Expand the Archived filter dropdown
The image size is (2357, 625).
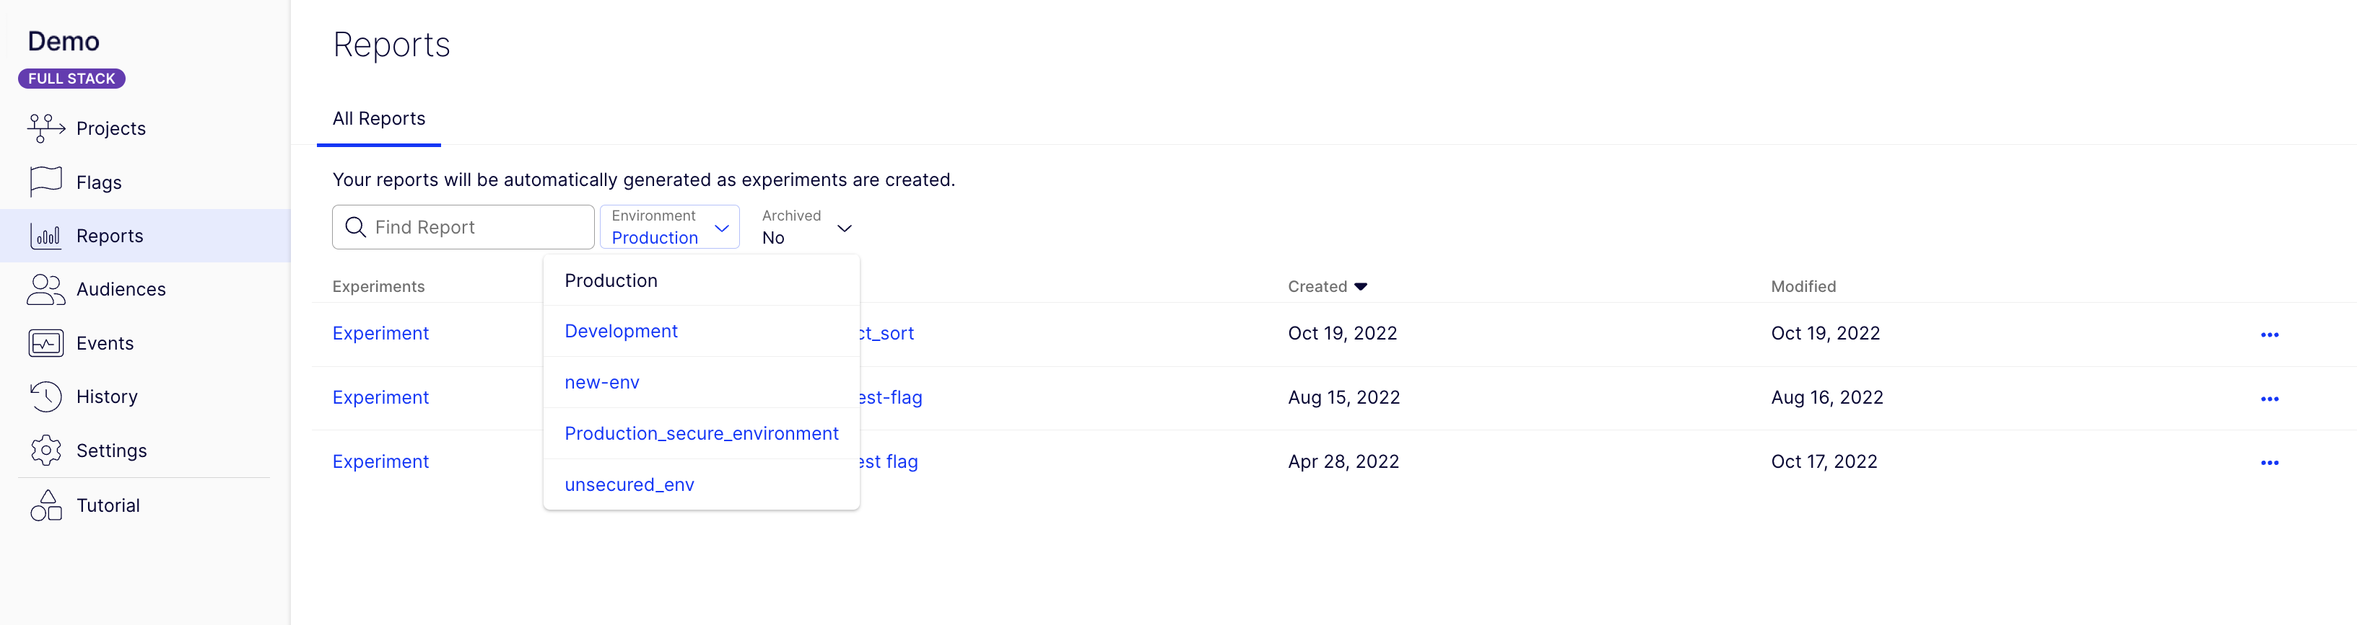[844, 229]
